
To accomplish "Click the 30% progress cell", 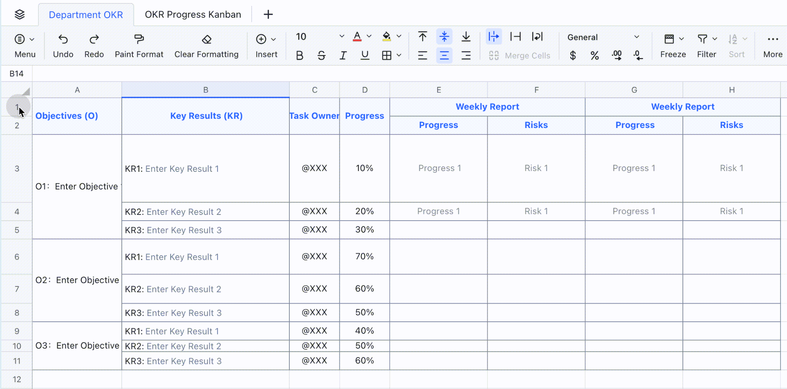I will (x=365, y=230).
